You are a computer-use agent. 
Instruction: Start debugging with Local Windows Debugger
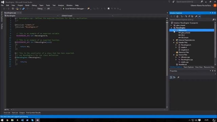73,8
